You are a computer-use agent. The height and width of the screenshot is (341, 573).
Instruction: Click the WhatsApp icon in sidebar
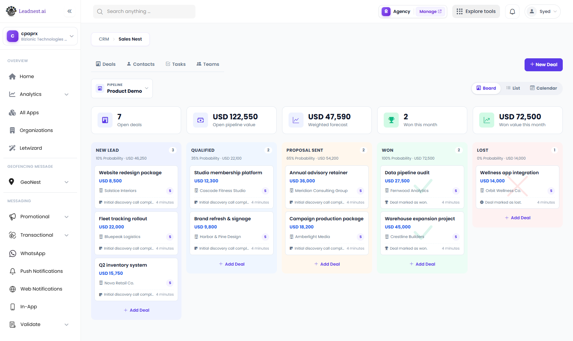tap(13, 253)
